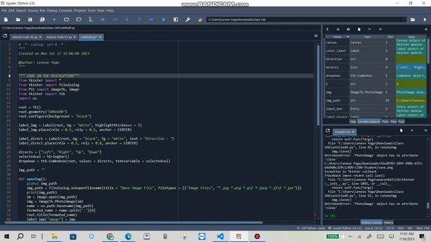Create a new file from the toolbar

click(x=6, y=19)
